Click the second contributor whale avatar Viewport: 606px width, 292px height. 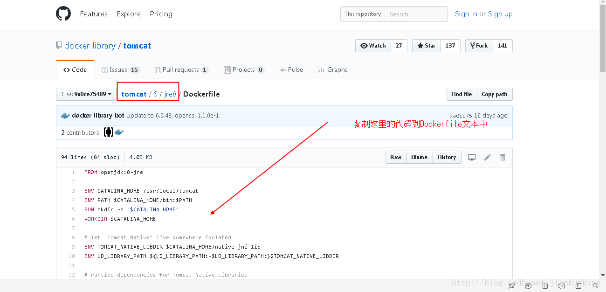coord(119,132)
